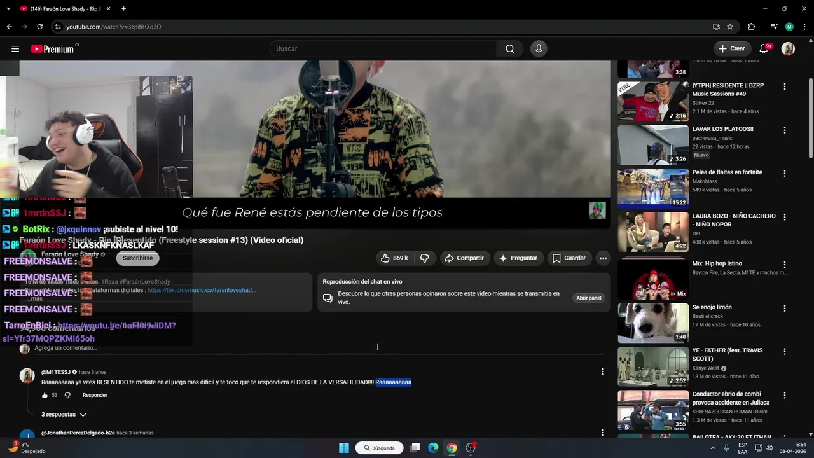Open Conductor ebrio de combi video

[653, 410]
